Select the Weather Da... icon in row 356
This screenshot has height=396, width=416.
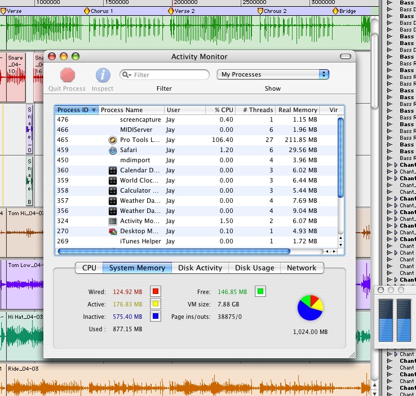(113, 211)
